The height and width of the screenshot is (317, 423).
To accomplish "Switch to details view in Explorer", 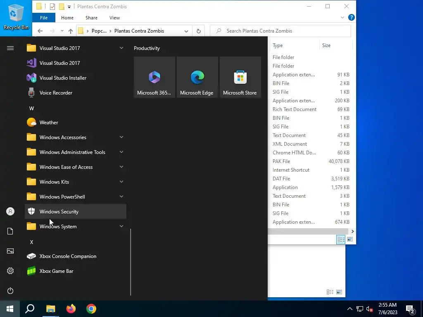I will pos(341,239).
